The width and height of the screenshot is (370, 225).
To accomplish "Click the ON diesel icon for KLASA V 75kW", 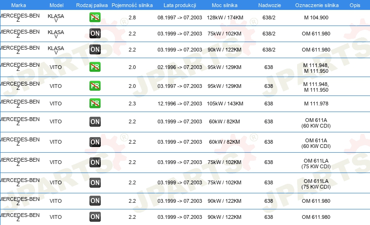I will (95, 33).
